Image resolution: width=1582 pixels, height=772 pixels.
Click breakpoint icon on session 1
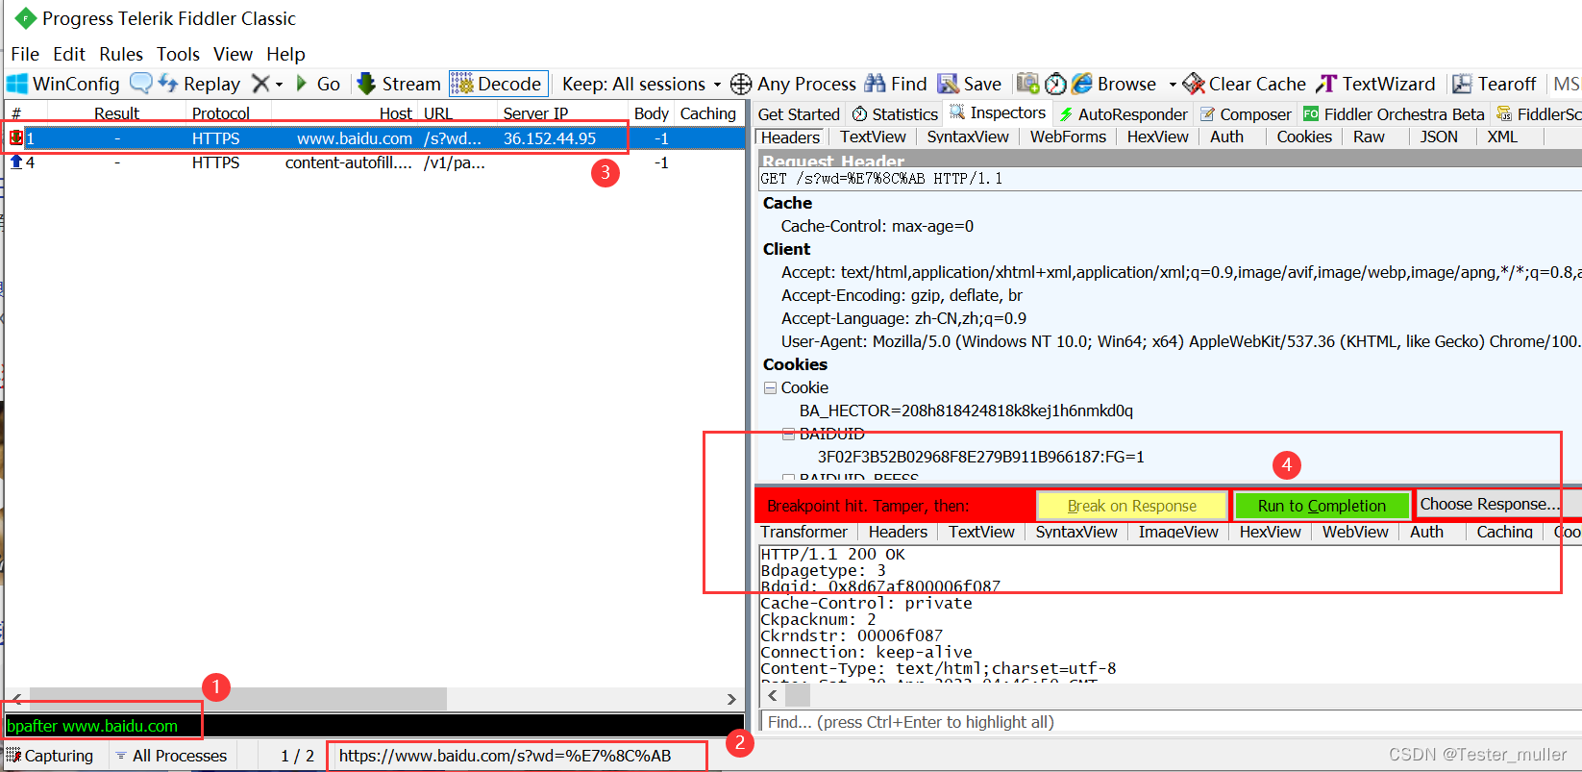pyautogui.click(x=16, y=138)
